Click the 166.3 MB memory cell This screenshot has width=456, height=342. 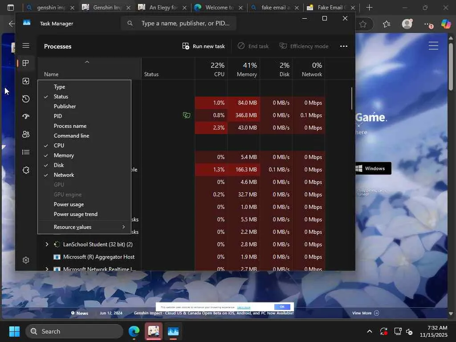click(x=244, y=170)
